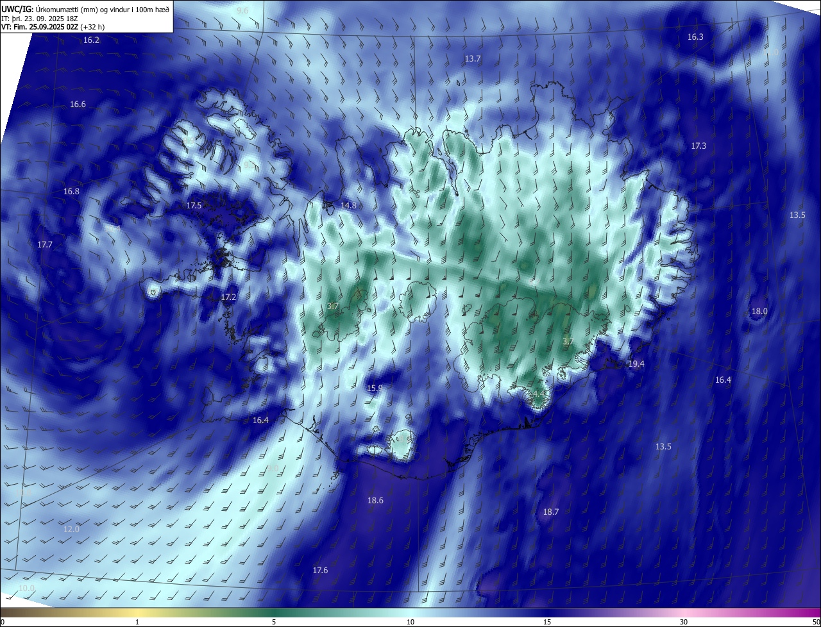The width and height of the screenshot is (821, 627).
Task: Click the 13.7 value label
Action: click(473, 59)
